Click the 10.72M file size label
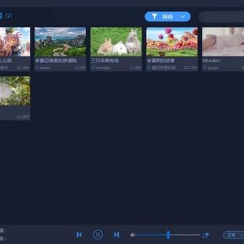Screen dimensions: 244x244 point(190,68)
